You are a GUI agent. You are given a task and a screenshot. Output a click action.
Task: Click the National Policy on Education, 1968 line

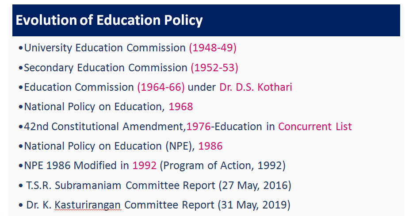click(106, 107)
